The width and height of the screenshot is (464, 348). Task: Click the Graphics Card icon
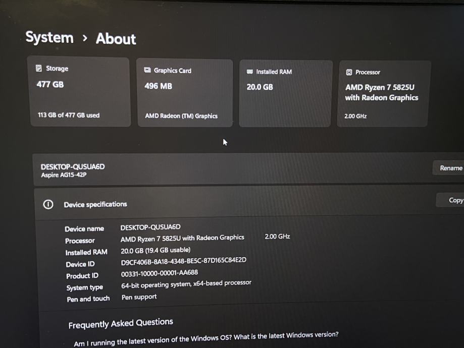[147, 70]
